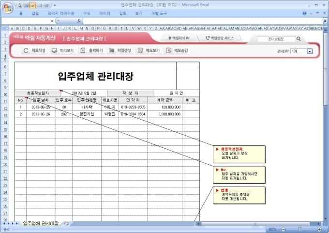329x233 pixels.
Task: Switch to 입주업체 관리대장 sheet tab
Action: (41, 223)
